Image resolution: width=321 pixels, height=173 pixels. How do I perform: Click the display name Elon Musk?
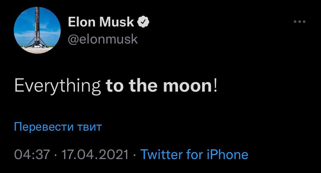pyautogui.click(x=101, y=22)
